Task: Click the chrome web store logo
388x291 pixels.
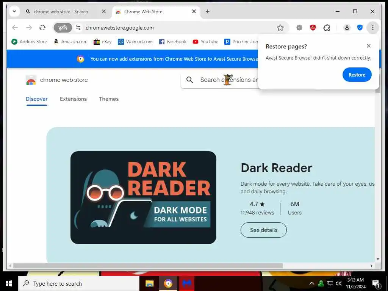Action: [x=31, y=80]
